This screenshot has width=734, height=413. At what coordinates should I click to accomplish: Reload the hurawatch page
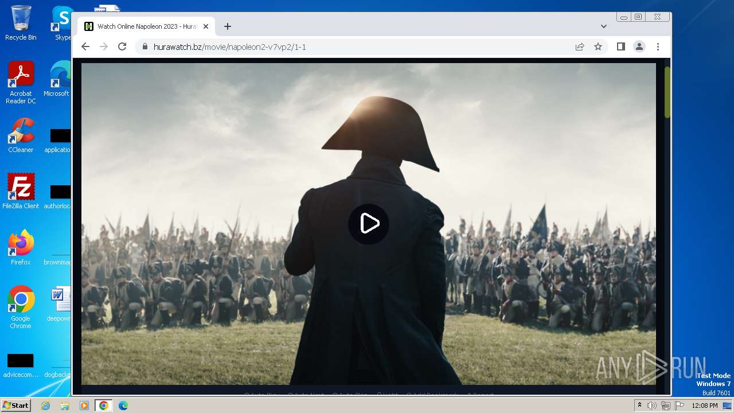pos(122,46)
